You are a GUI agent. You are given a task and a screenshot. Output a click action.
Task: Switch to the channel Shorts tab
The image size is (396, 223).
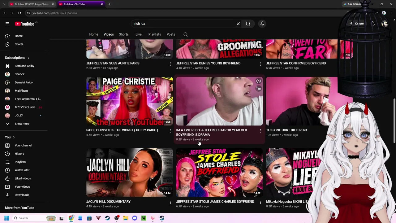click(x=123, y=34)
